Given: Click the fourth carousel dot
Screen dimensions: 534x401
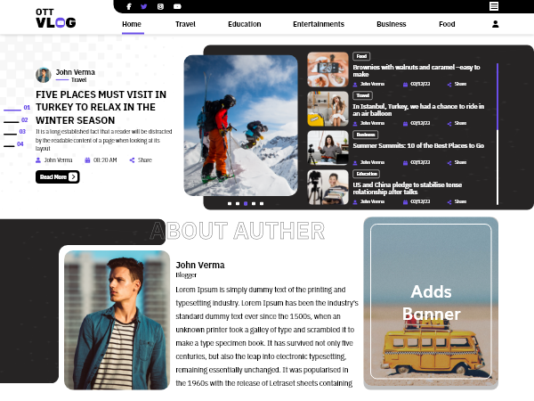Looking at the screenshot, I should click(x=254, y=203).
